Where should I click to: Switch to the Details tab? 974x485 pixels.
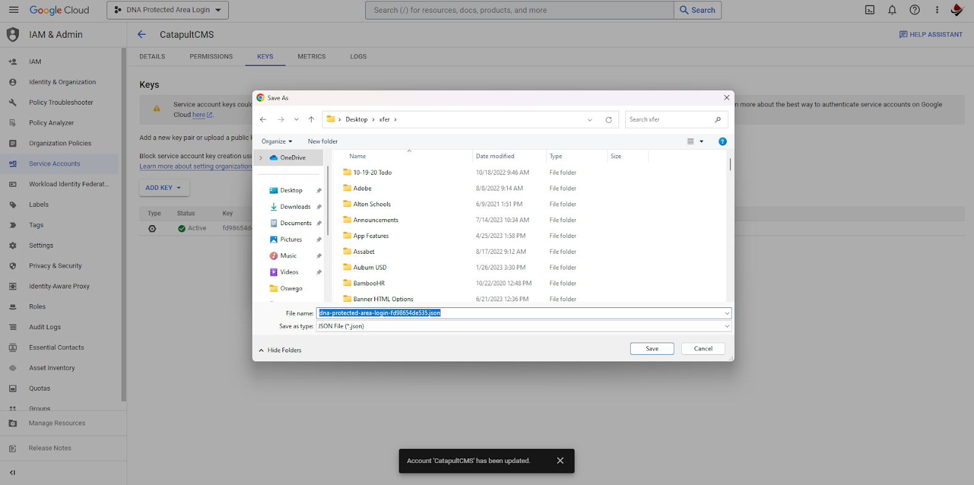pos(152,57)
